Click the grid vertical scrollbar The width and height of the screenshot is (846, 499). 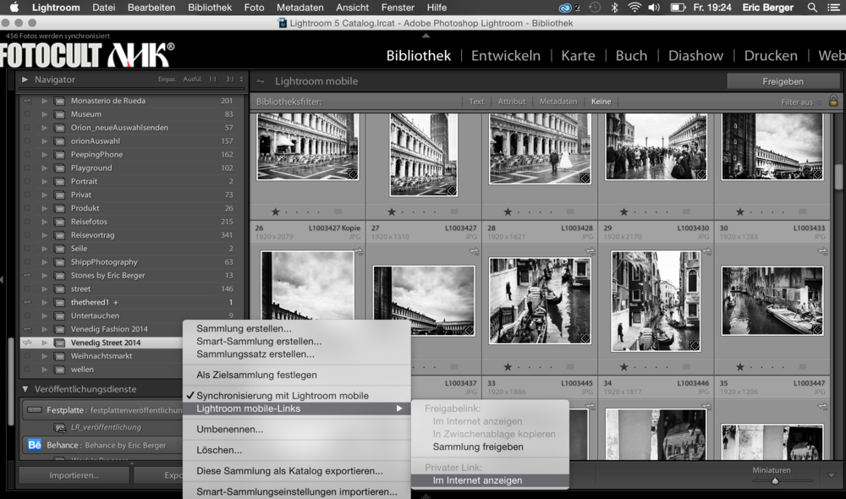pos(838,178)
